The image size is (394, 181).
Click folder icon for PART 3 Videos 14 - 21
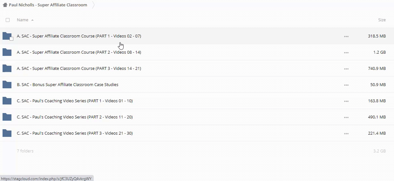click(7, 68)
